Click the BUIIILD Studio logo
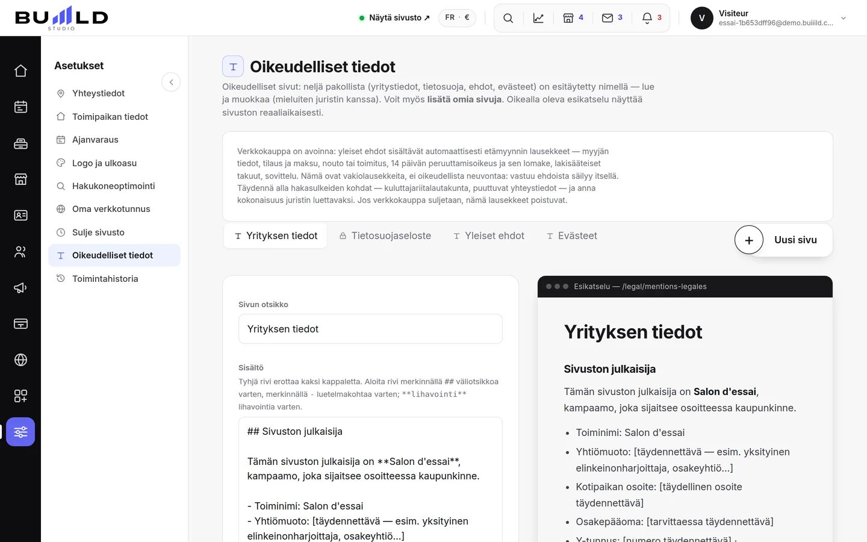 point(61,18)
